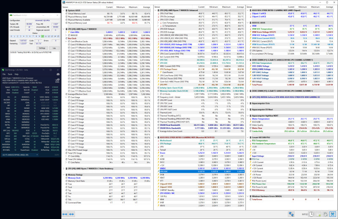
Task: Expand the GPU RTX 4090 sensor group
Action: 248,97
